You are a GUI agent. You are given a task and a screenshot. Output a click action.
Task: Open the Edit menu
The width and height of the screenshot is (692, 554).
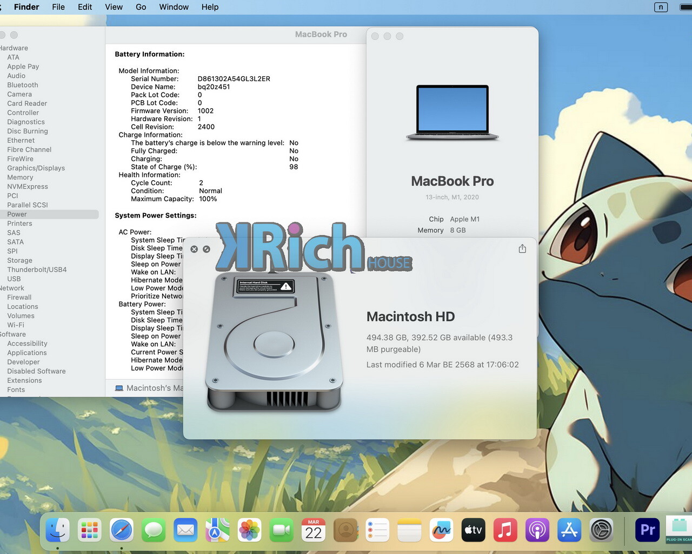(85, 7)
